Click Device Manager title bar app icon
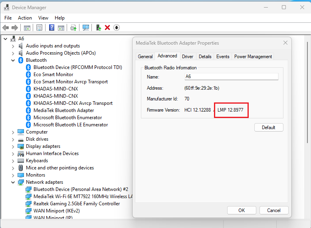Image resolution: width=311 pixels, height=228 pixels. [6, 7]
